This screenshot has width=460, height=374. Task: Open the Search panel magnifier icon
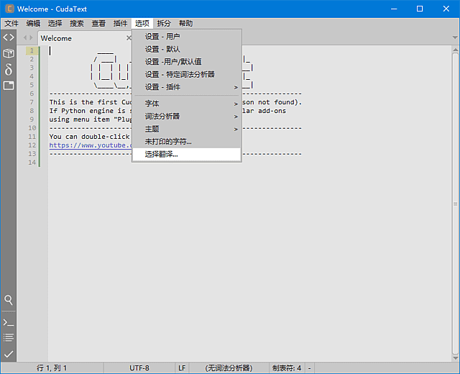coord(8,300)
